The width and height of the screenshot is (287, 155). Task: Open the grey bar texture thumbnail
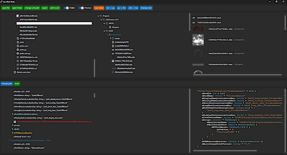click(x=198, y=64)
